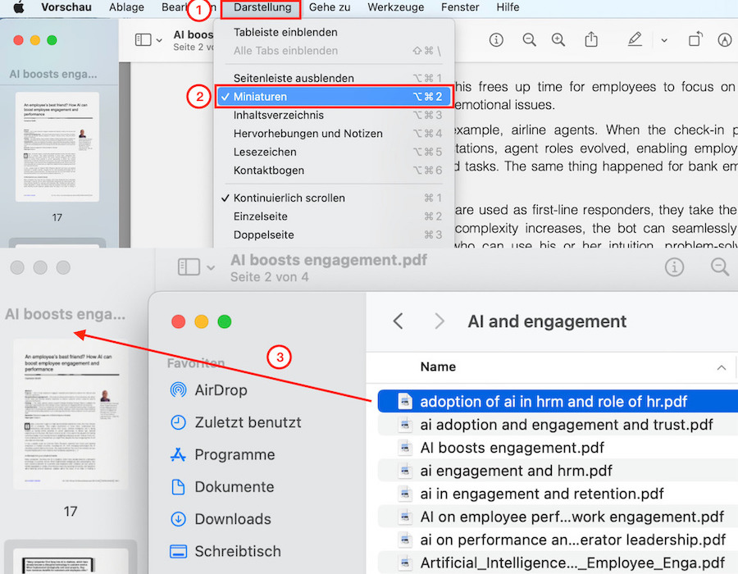Click the rotate page icon
Image resolution: width=738 pixels, height=574 pixels.
coord(695,39)
